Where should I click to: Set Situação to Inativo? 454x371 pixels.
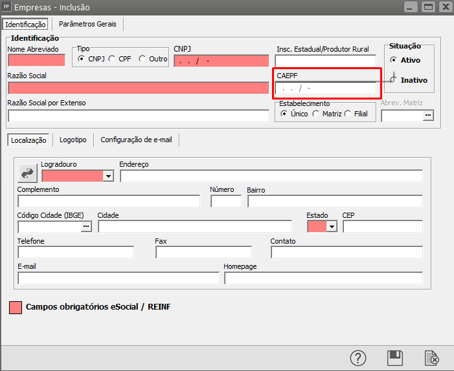393,80
